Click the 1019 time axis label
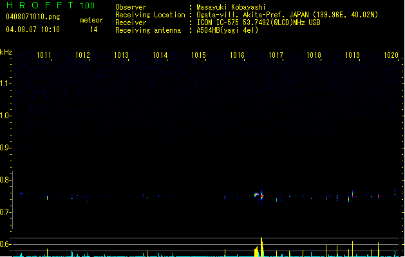405x257 pixels. tap(353, 55)
